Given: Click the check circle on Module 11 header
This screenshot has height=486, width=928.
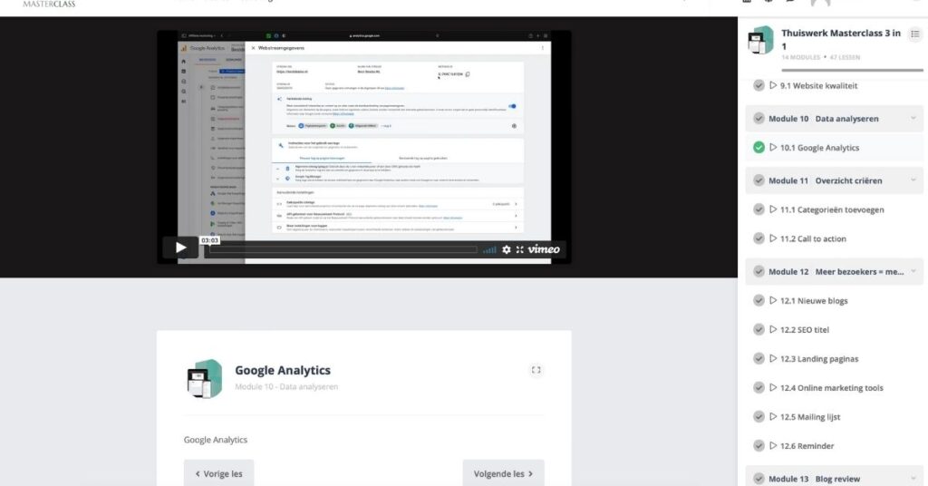Looking at the screenshot, I should [759, 180].
